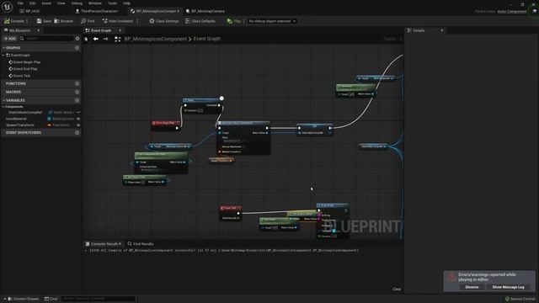The width and height of the screenshot is (539, 303).
Task: Dismiss the errors warning notification
Action: click(472, 287)
